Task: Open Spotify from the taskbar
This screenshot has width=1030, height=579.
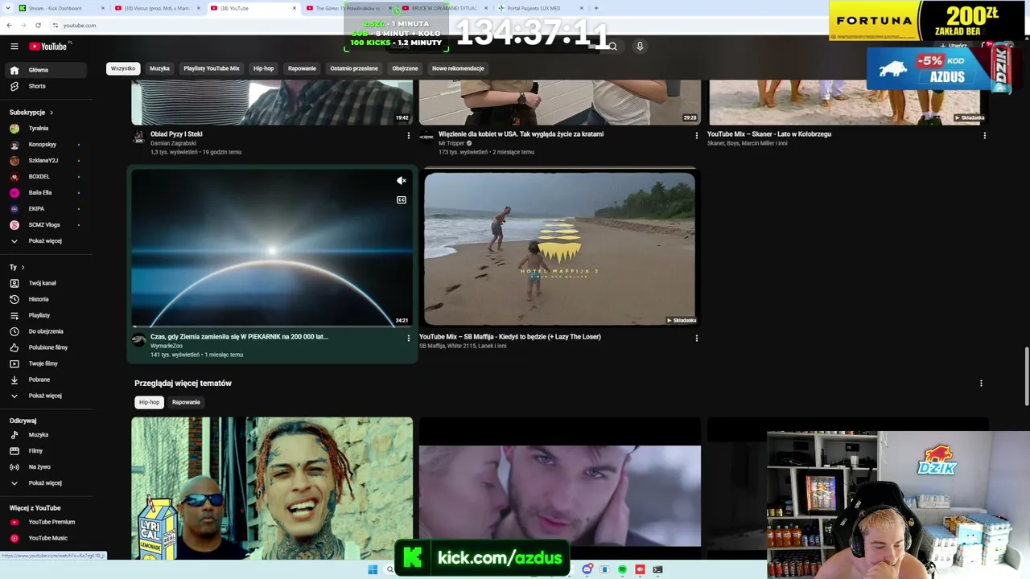Action: (623, 569)
